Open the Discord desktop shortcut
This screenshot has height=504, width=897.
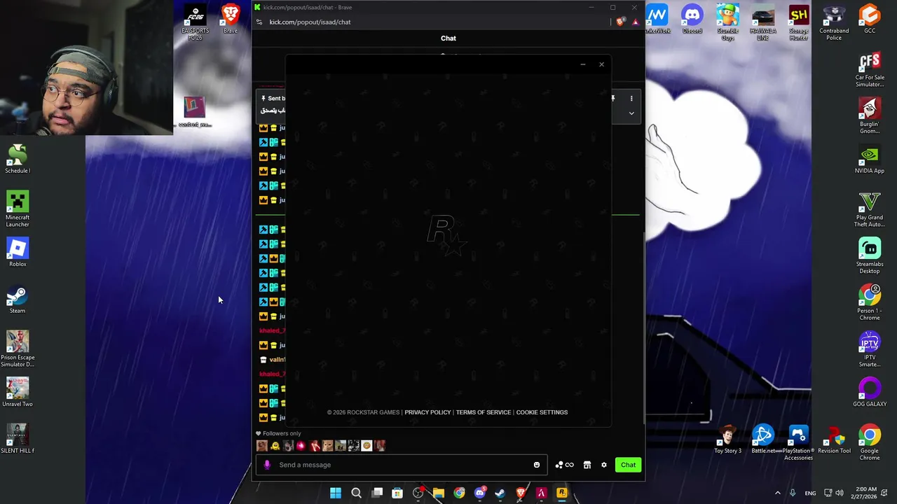692,19
